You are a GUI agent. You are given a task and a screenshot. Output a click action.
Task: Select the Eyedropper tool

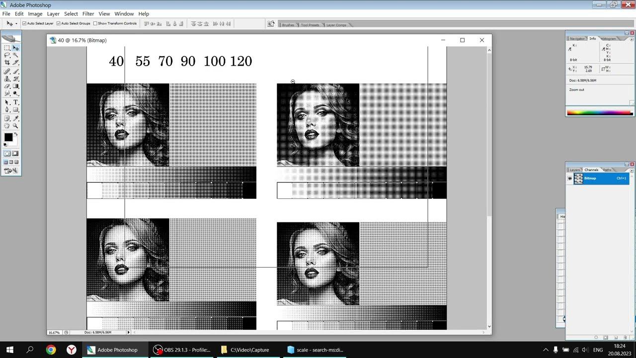tap(15, 118)
